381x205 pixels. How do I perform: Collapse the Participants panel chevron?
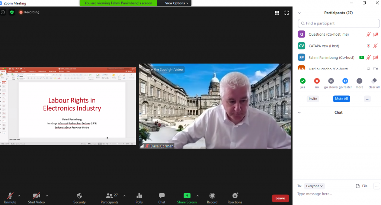click(300, 13)
